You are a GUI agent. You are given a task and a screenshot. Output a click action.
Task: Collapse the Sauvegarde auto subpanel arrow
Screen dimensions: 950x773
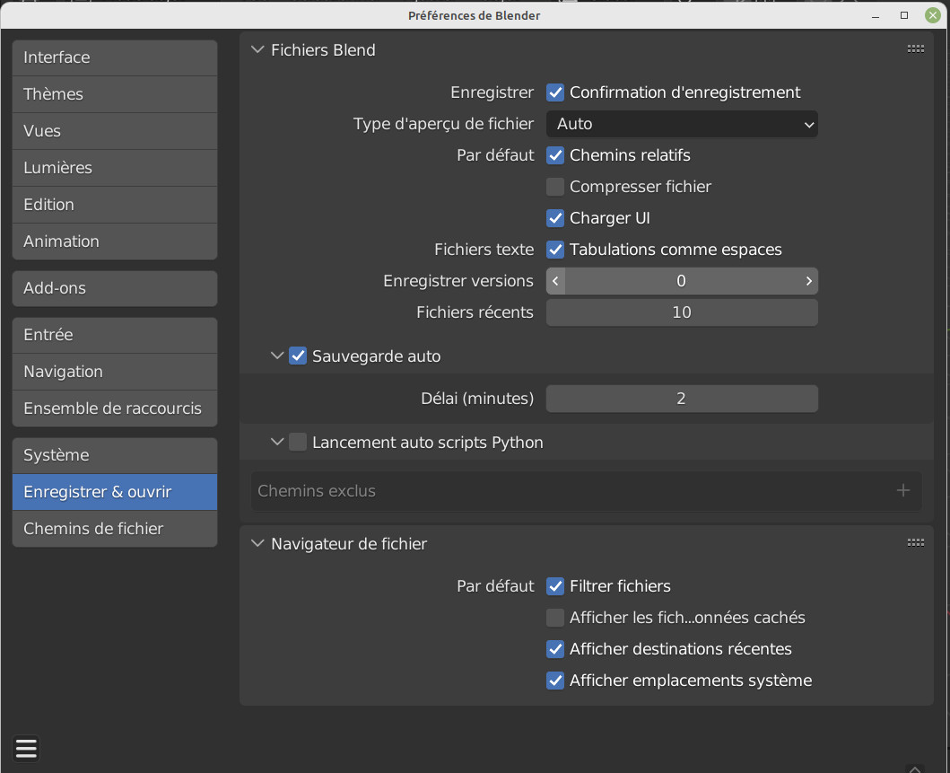click(x=277, y=356)
